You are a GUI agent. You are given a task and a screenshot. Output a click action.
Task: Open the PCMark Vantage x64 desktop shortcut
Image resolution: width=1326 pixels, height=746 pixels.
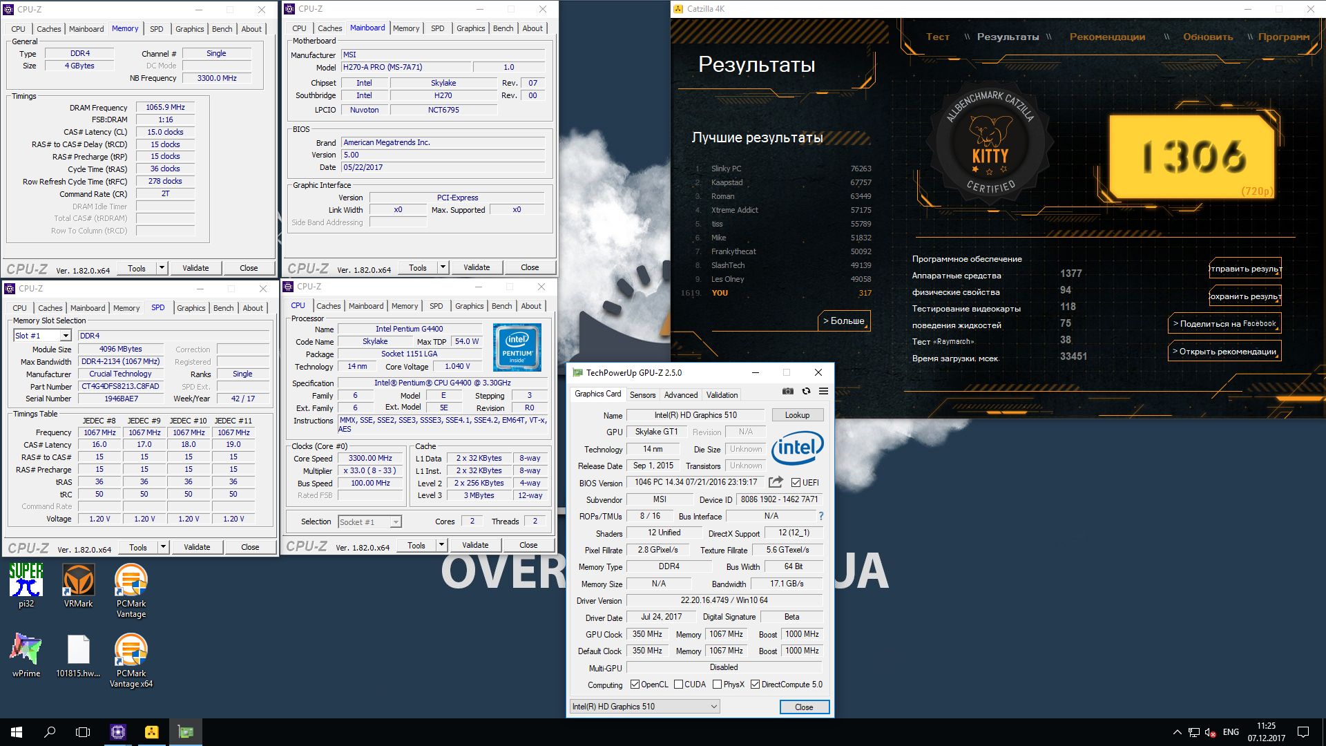(x=131, y=660)
